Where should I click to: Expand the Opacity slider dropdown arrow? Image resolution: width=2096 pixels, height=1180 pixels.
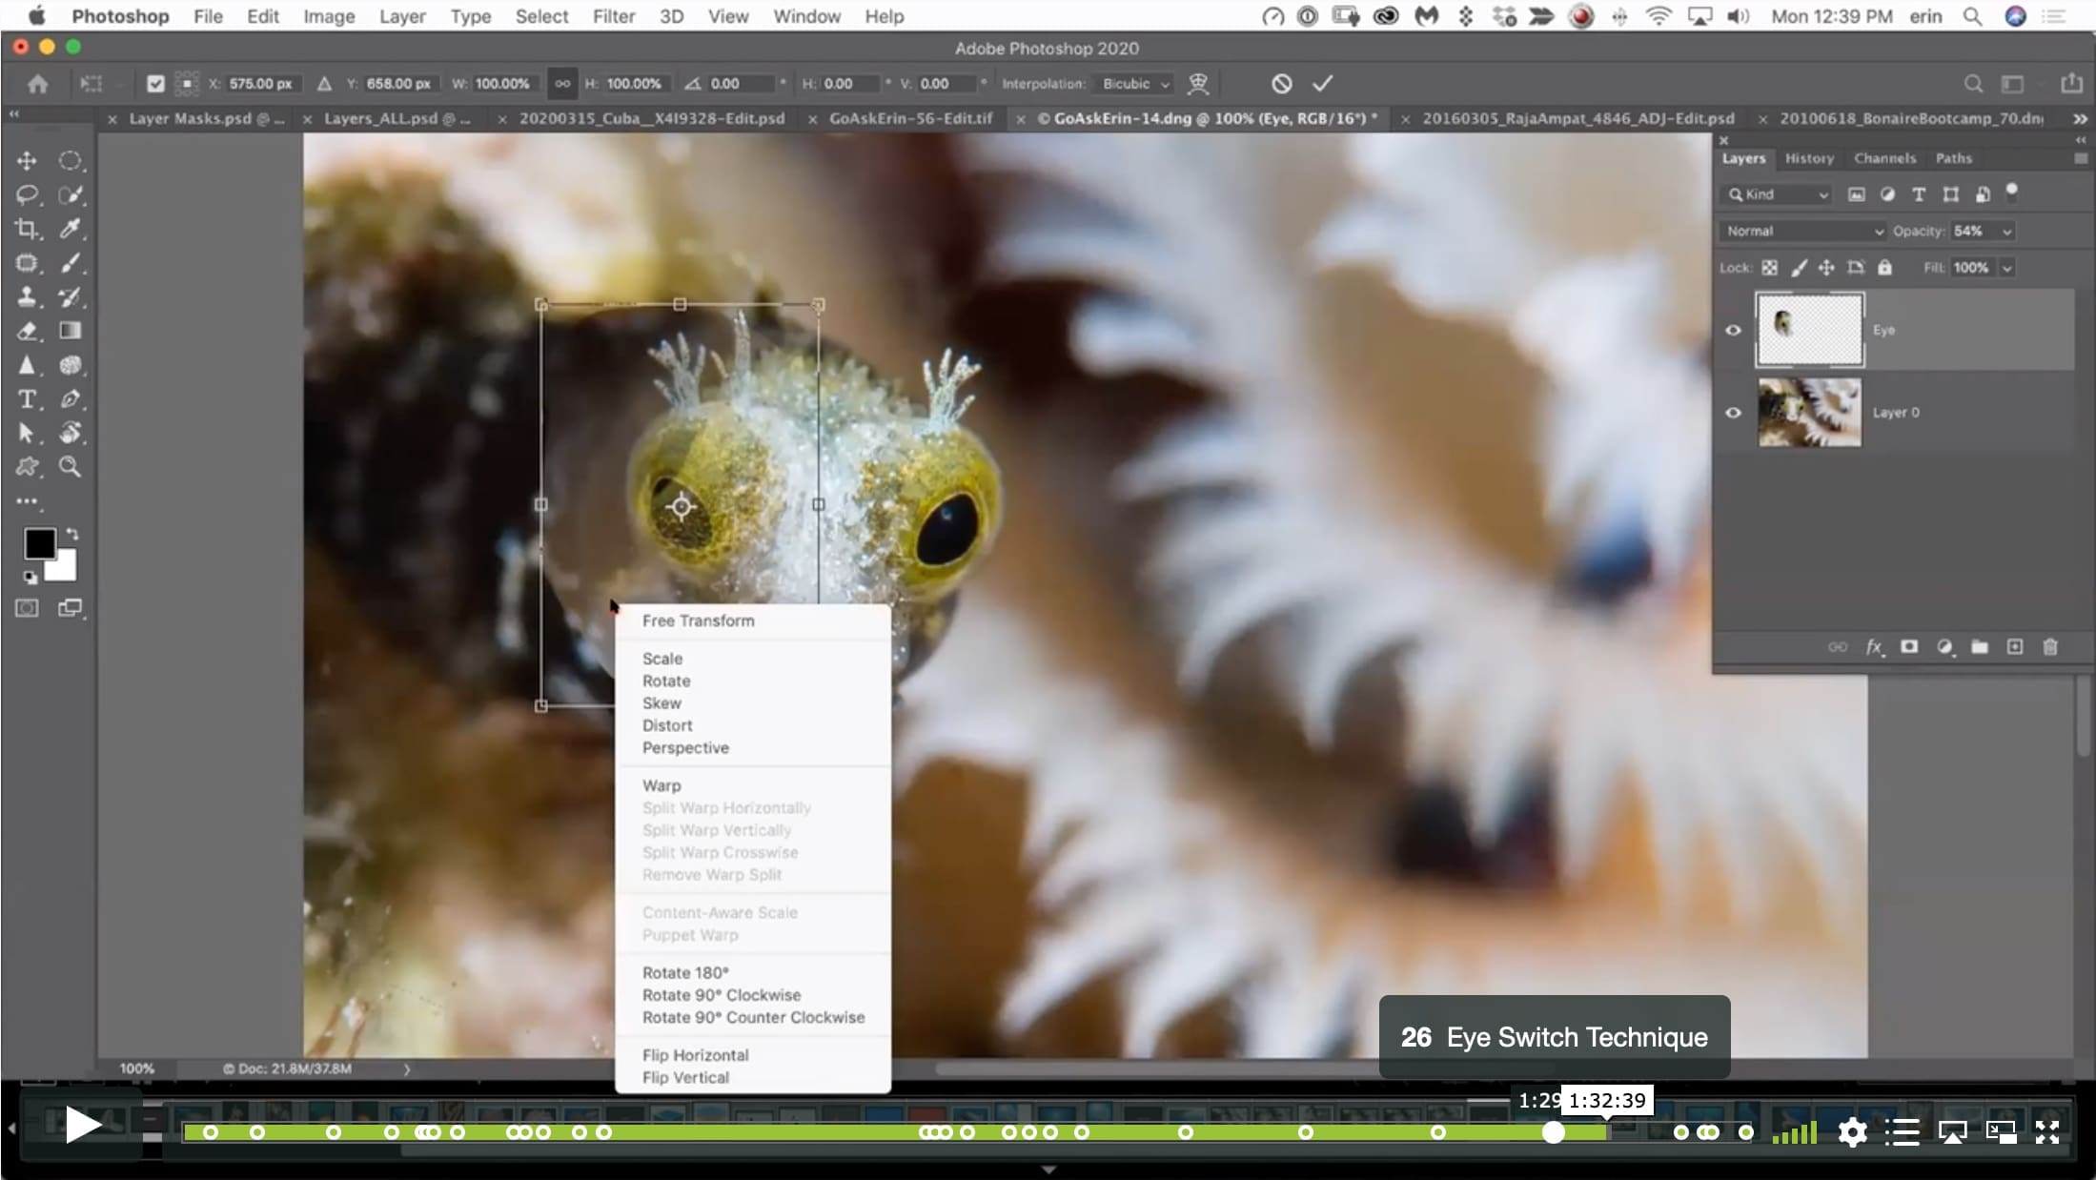(x=2007, y=232)
